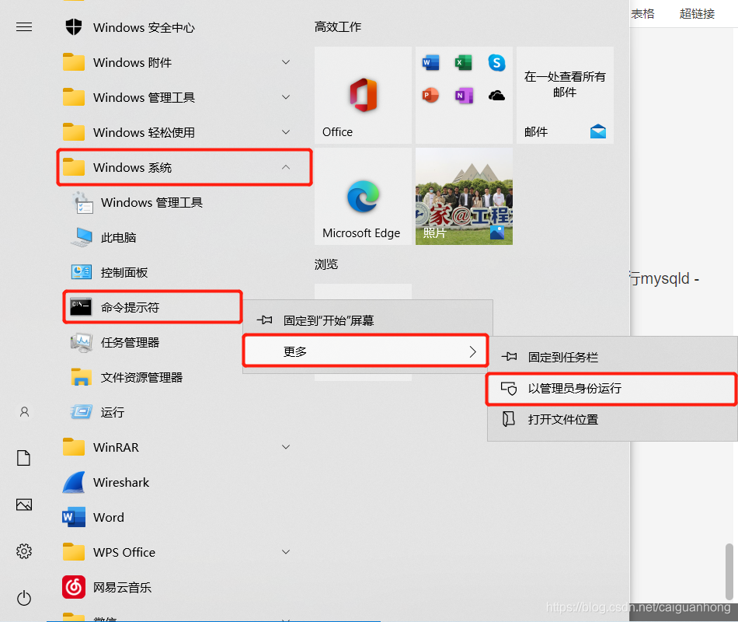Open OneDrive cloud icon in Office tile
This screenshot has width=738, height=622.
point(496,96)
